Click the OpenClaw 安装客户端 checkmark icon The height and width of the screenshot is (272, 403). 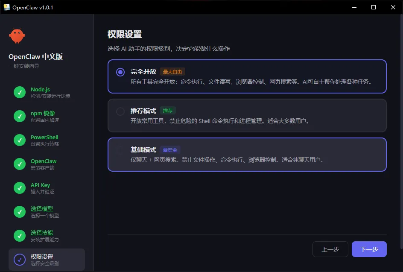pyautogui.click(x=20, y=164)
